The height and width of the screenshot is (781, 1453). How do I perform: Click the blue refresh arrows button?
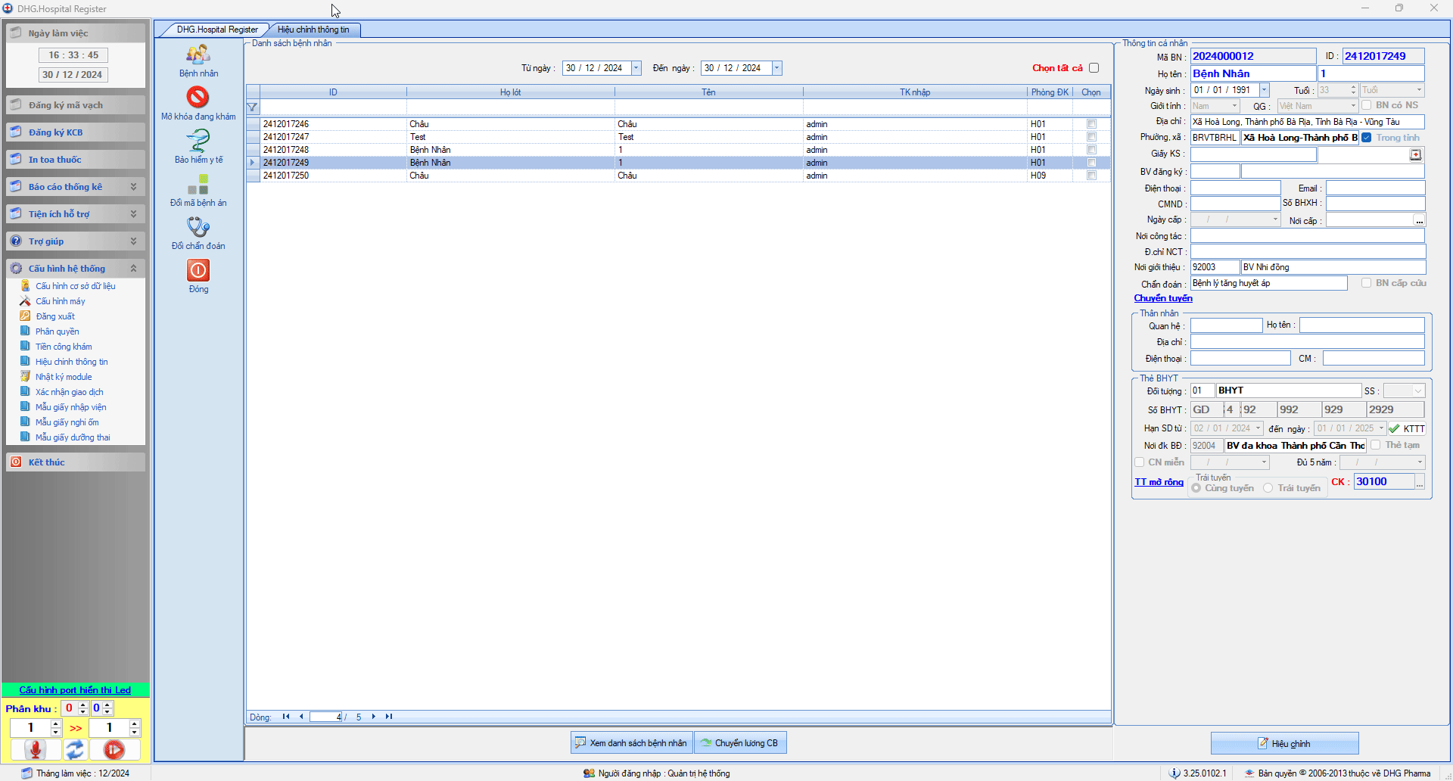(x=74, y=749)
